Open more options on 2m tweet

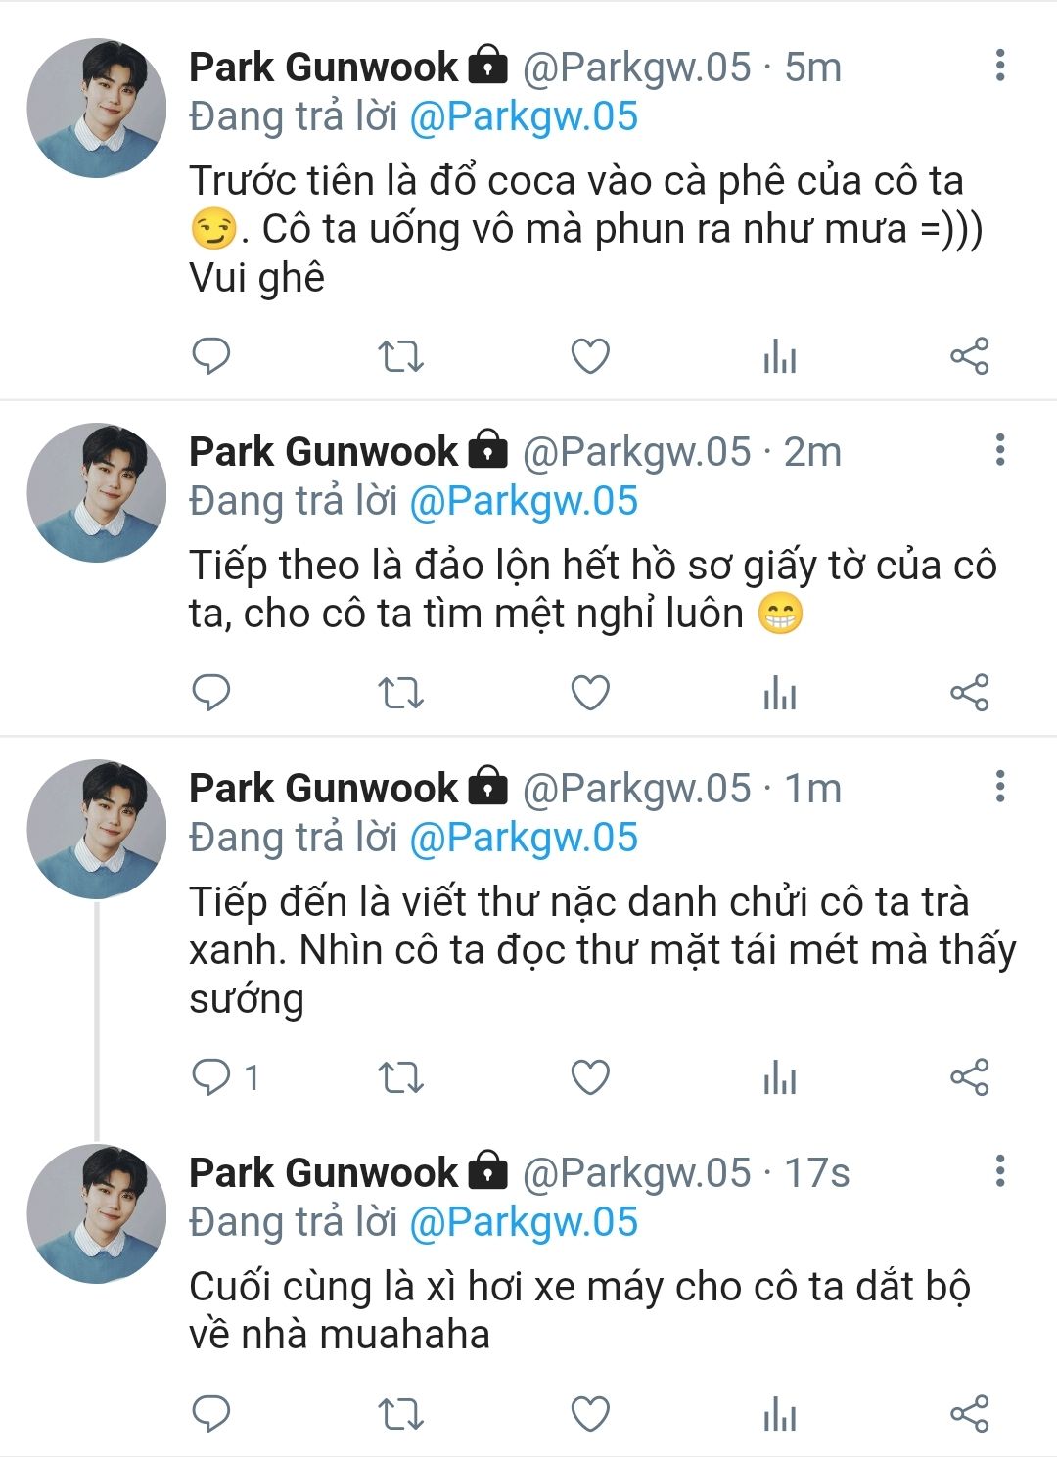(x=999, y=450)
